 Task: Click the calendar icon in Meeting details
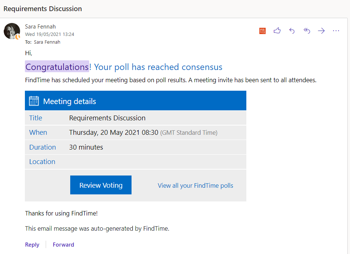click(x=34, y=101)
